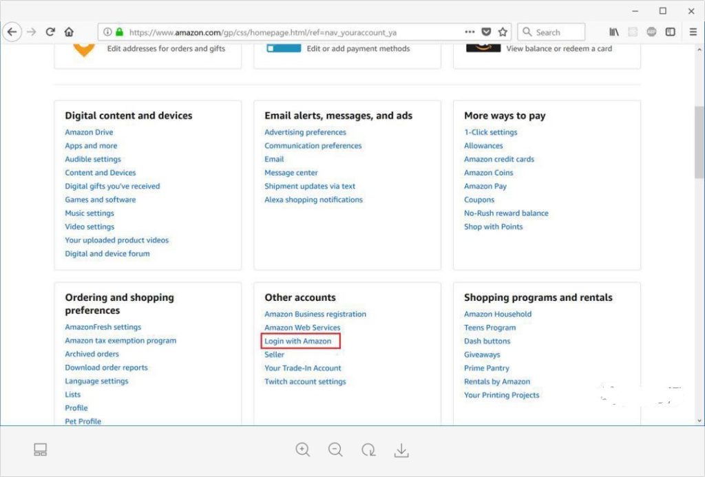This screenshot has width=705, height=477.
Task: Bookmark this page with the star icon
Action: tap(503, 32)
